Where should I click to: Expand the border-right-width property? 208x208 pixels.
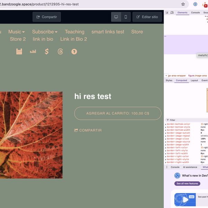click(x=166, y=162)
